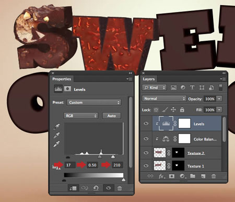Add a layer style via fx icon
Viewport: 235px width, 202px height.
162,176
